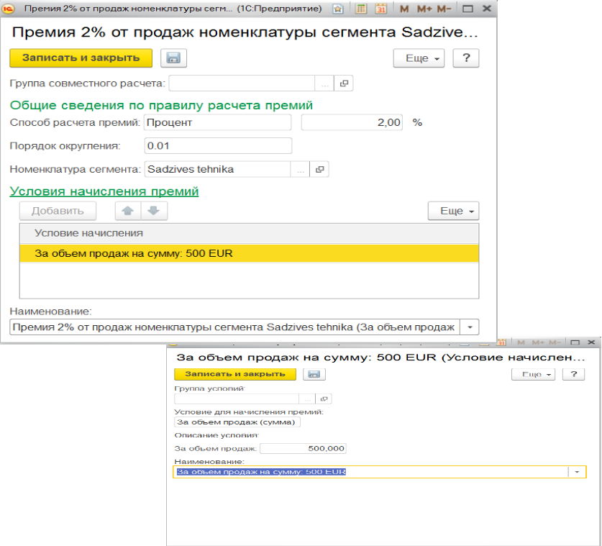Open linked item beside Группа совместного расчета field
602x546 pixels.
click(344, 84)
